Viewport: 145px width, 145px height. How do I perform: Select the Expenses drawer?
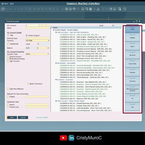coord(132,72)
